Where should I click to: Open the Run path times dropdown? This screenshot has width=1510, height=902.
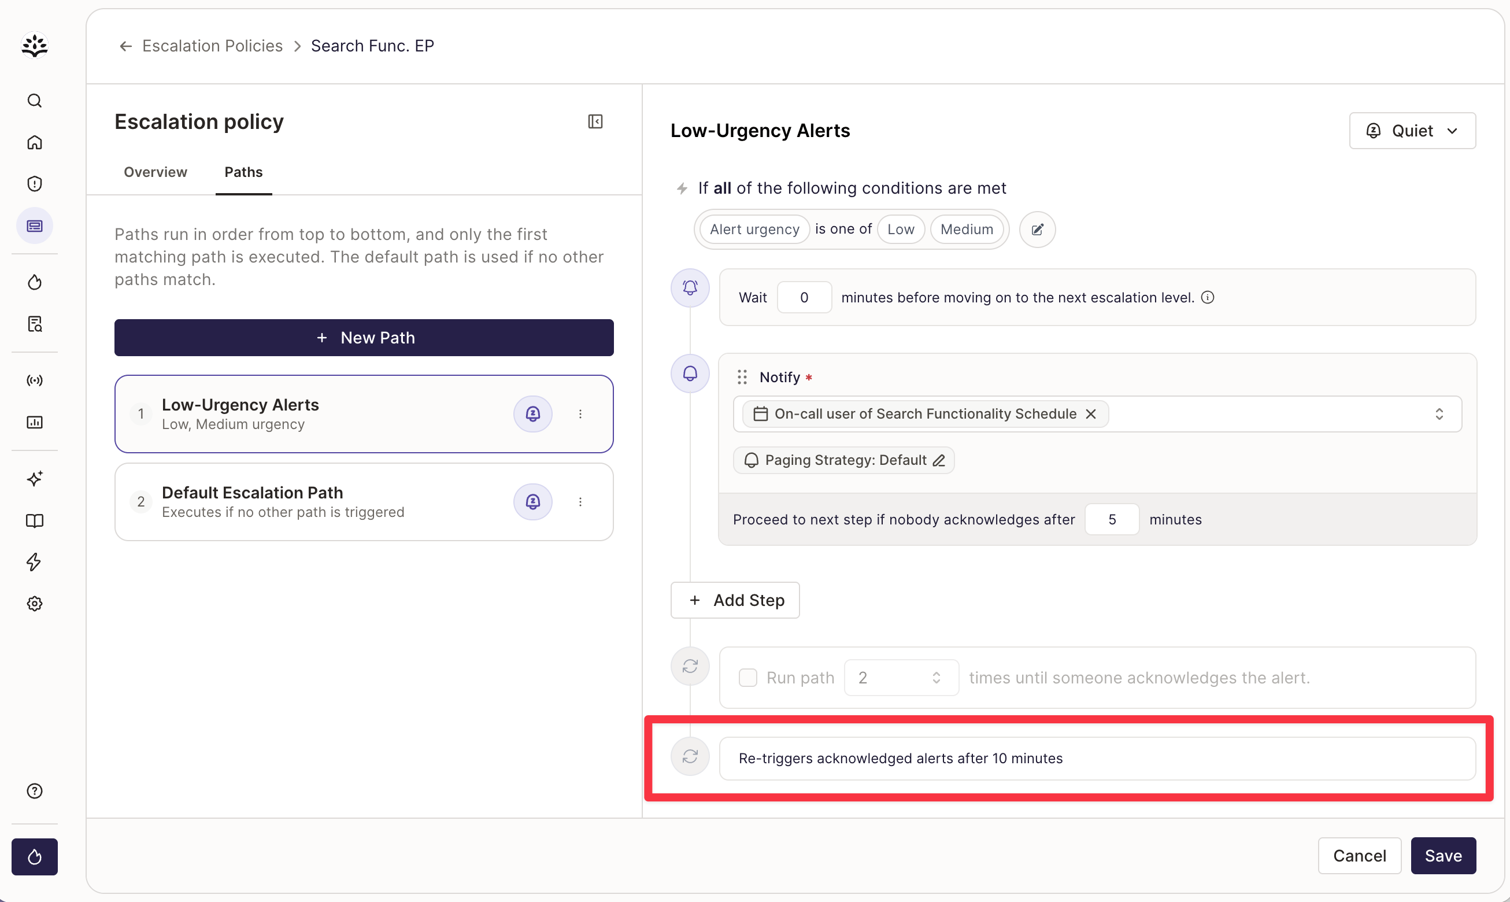click(x=902, y=678)
